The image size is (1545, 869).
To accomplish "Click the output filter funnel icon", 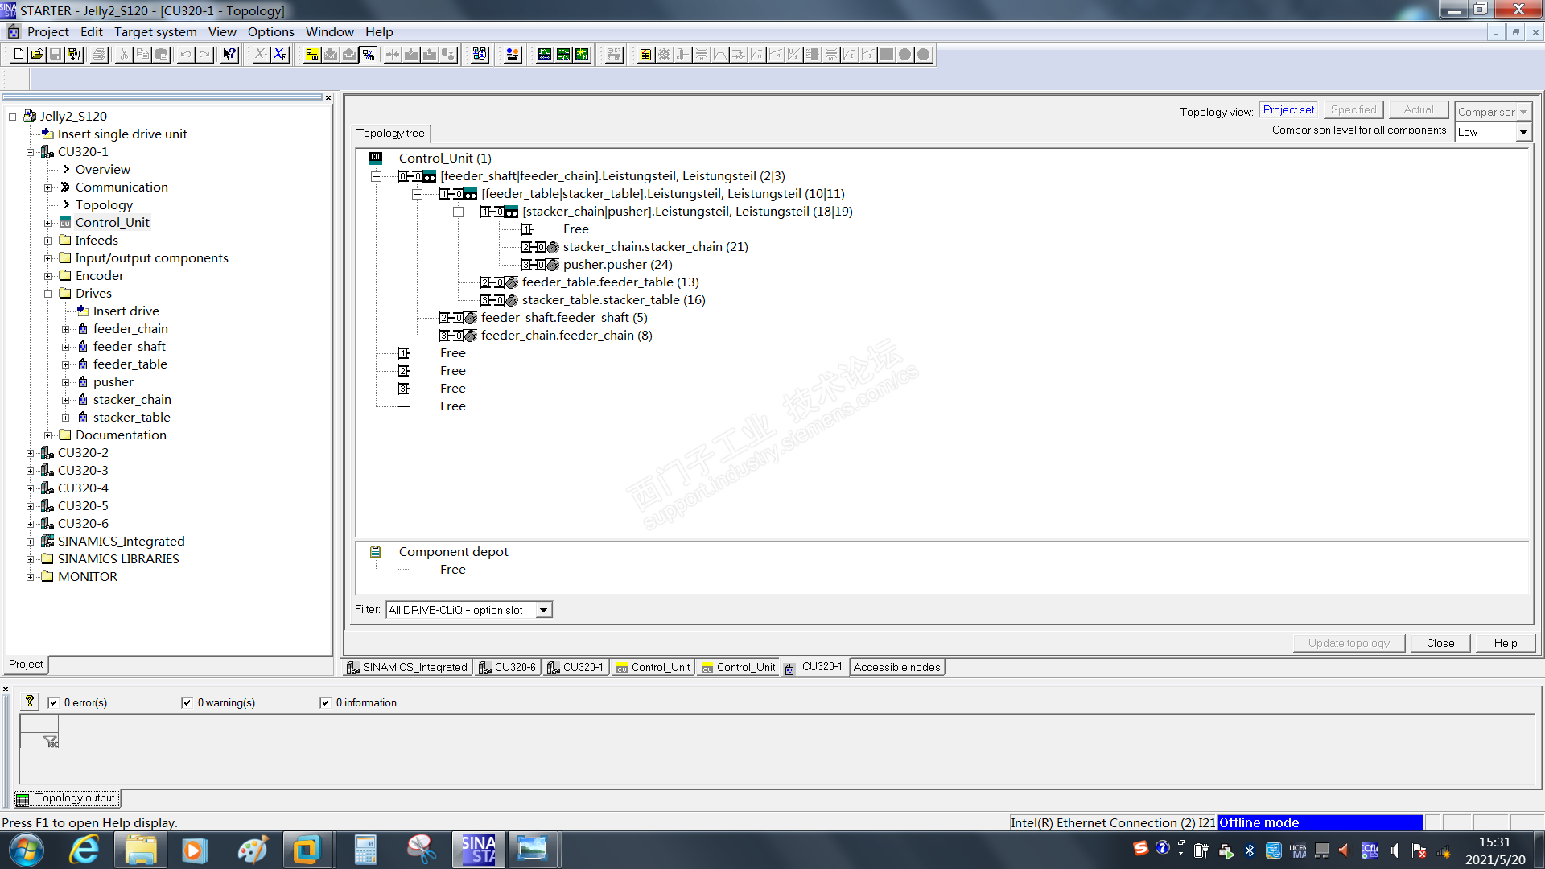I will [50, 741].
